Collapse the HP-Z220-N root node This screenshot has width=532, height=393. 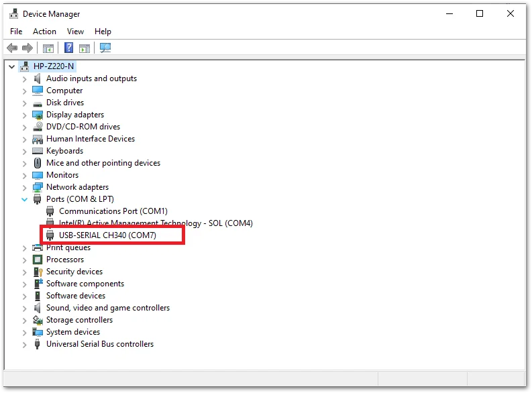tap(12, 66)
